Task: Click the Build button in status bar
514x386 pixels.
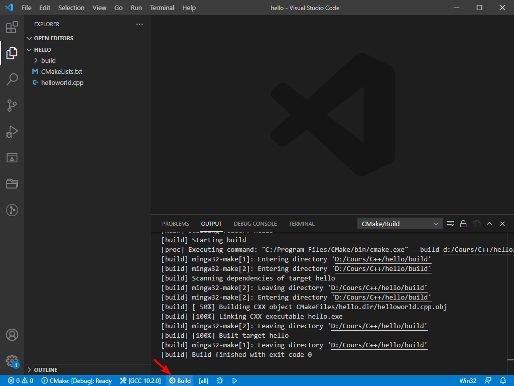Action: click(180, 381)
